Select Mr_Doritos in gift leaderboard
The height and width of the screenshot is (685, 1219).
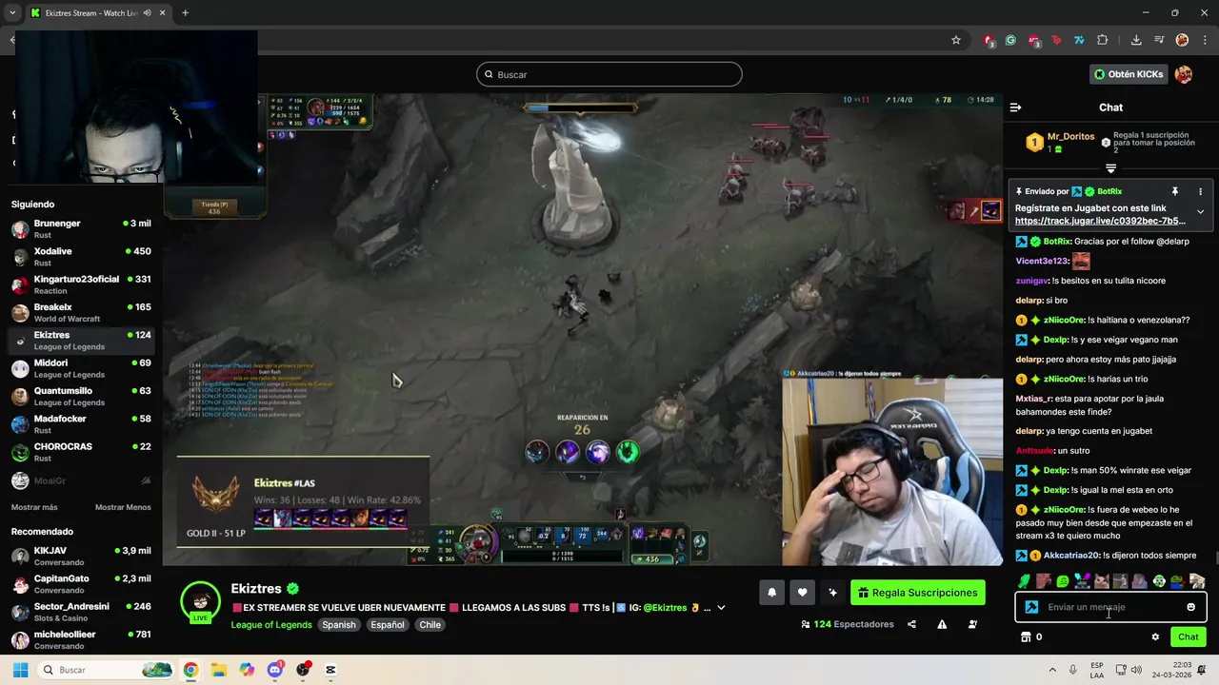click(x=1071, y=137)
